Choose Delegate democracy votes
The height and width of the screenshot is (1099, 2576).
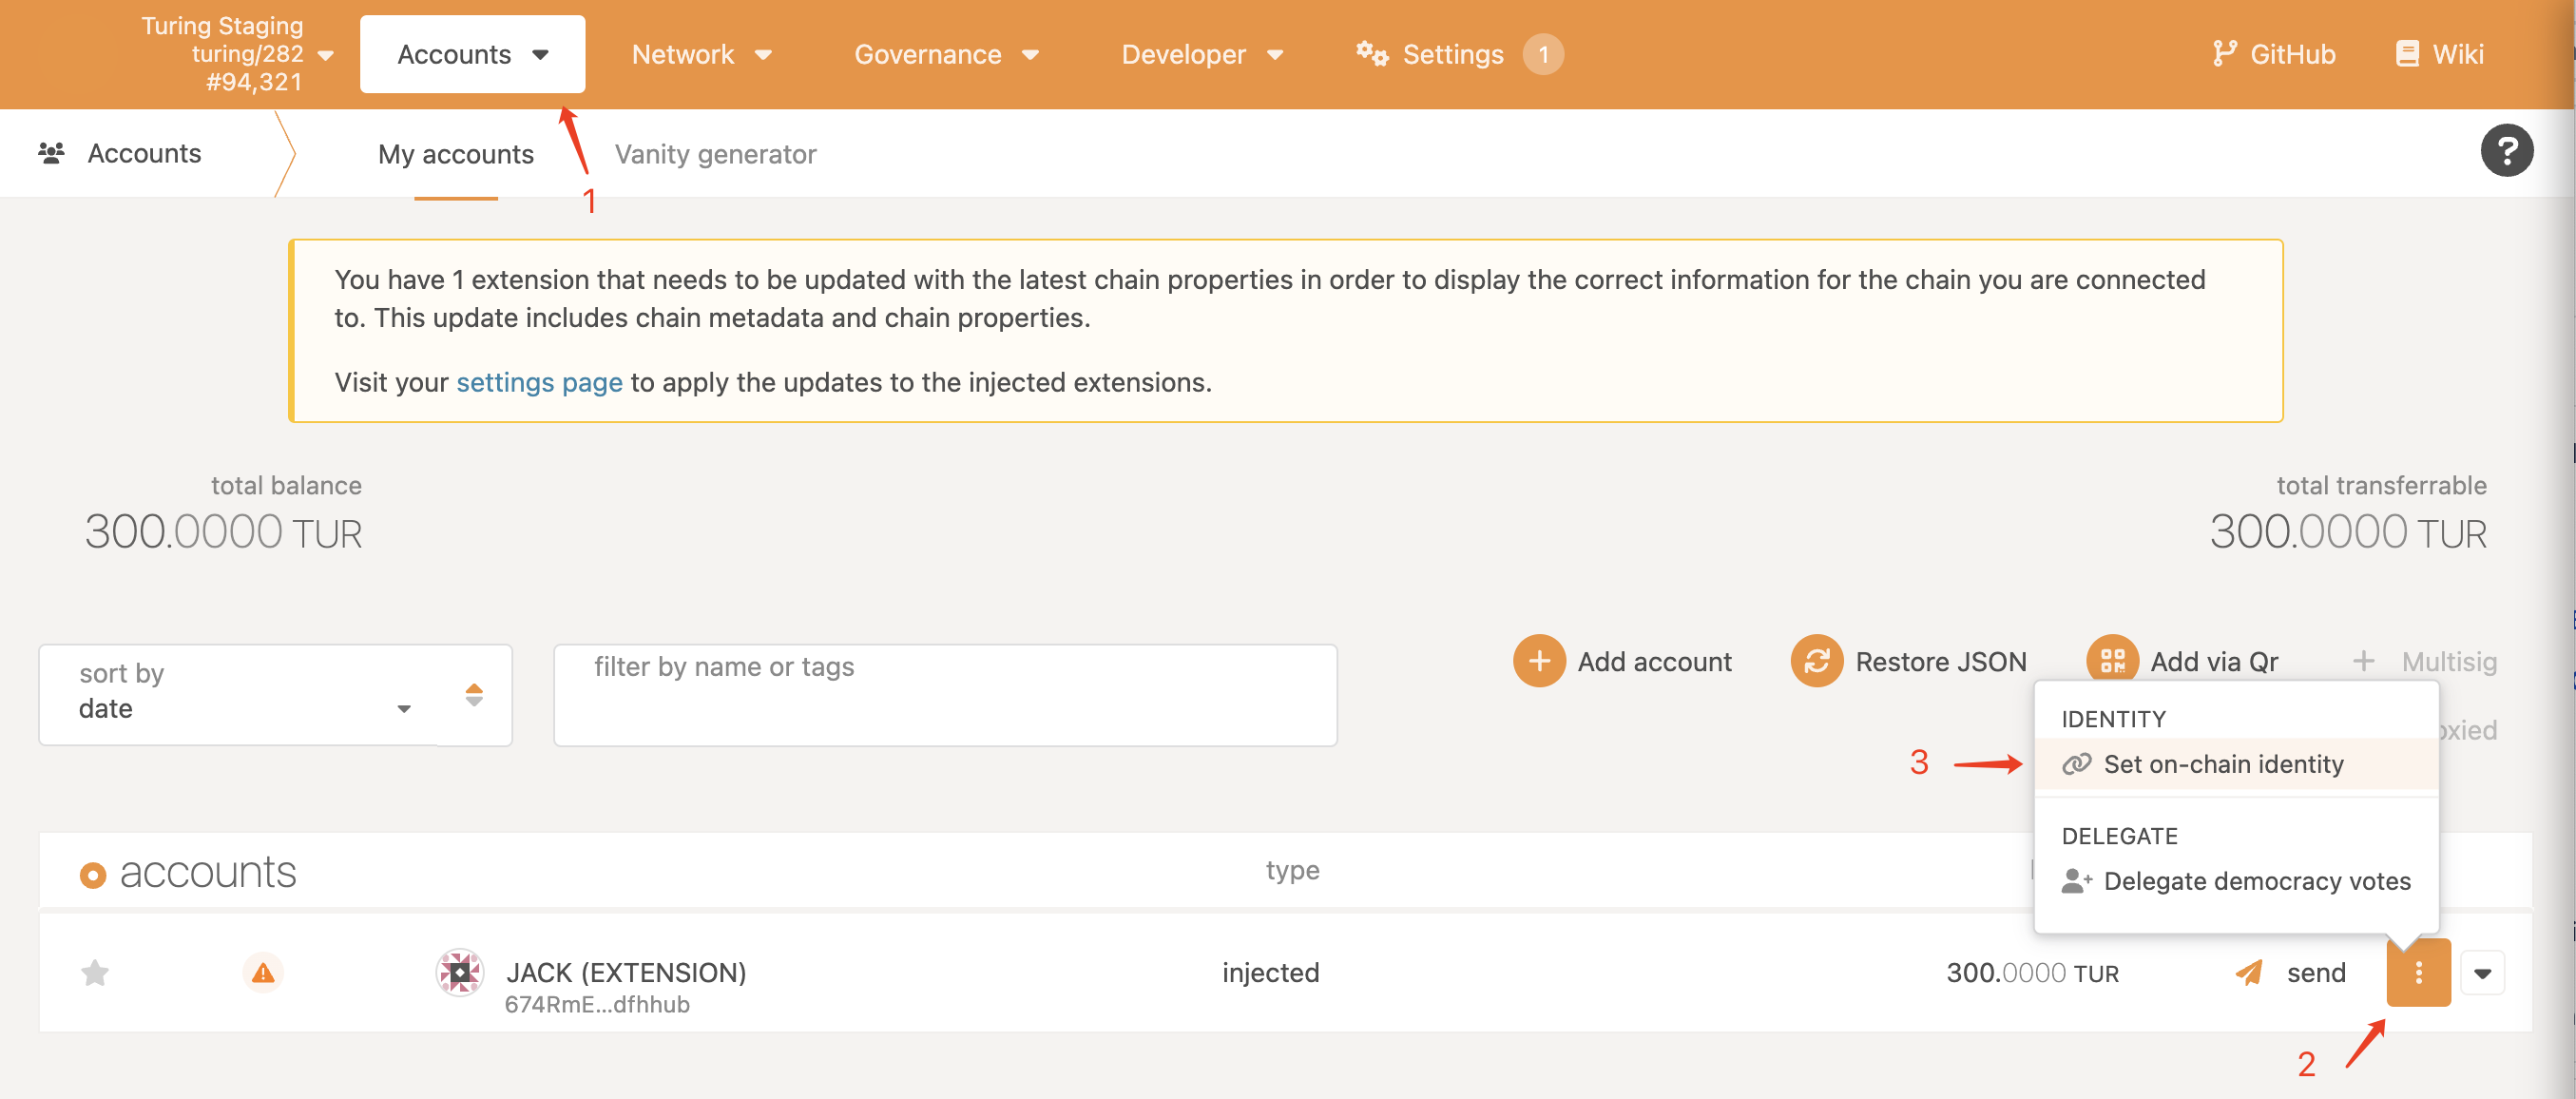click(x=2236, y=881)
